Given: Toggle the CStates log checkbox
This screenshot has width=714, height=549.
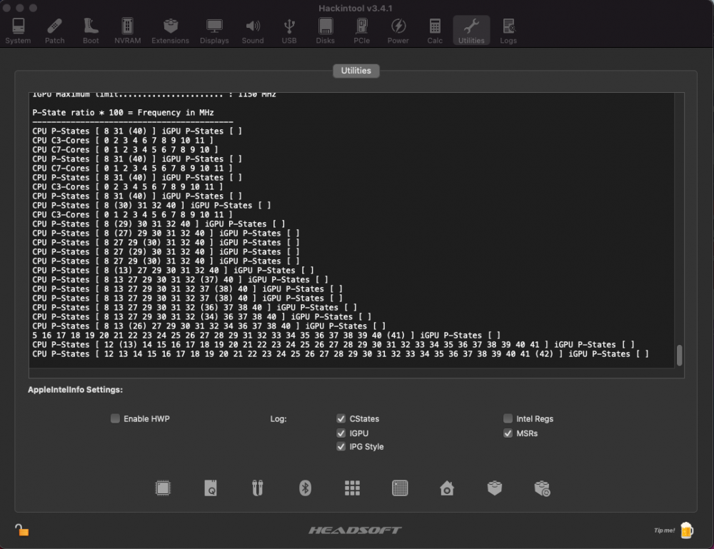Looking at the screenshot, I should click(341, 418).
